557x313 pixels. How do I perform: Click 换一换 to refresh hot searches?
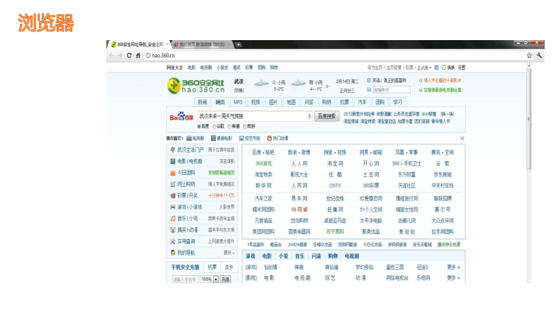(x=448, y=114)
